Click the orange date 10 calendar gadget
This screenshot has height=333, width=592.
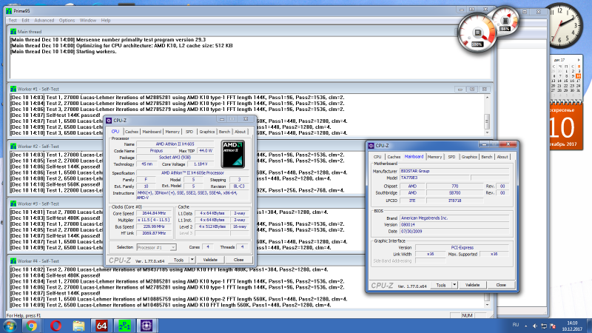click(565, 127)
